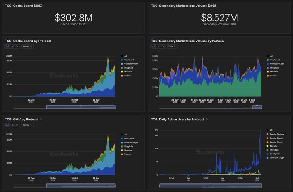Click third chart-mode icon in Secondary Marketplace toolbar
The height and width of the screenshot is (192, 293).
[x=163, y=47]
